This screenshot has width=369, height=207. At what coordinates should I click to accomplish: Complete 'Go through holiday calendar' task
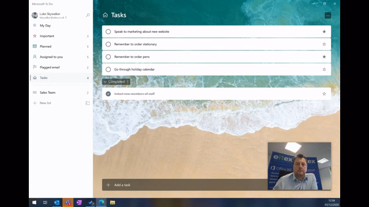pos(108,70)
